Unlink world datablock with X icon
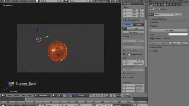Image resolution: width=189 pixels, height=106 pixels. 180,15
